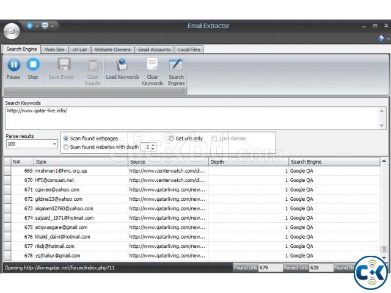Click results table scrollbar up arrow
This screenshot has width=391, height=293.
pos(384,161)
